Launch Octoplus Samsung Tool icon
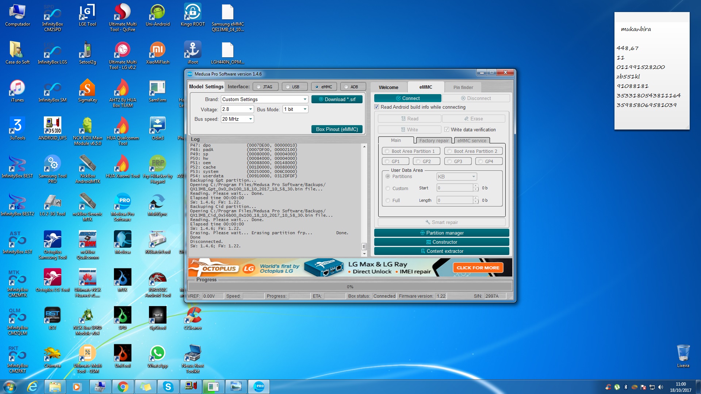 [52, 246]
